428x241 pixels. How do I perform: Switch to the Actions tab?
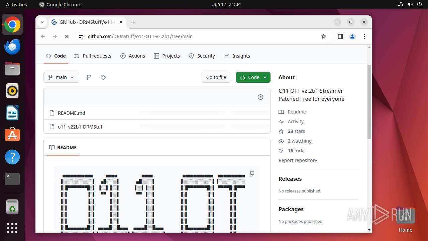[133, 56]
